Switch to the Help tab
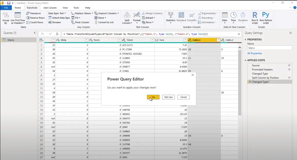The height and width of the screenshot is (160, 297). pos(87,8)
